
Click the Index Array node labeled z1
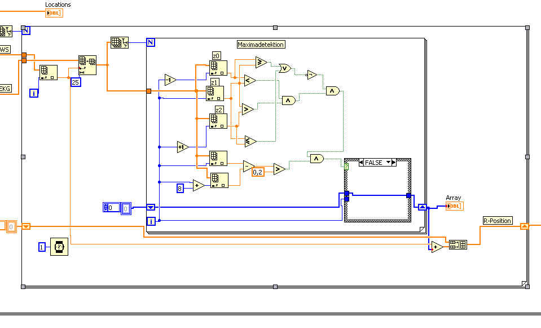(x=214, y=93)
